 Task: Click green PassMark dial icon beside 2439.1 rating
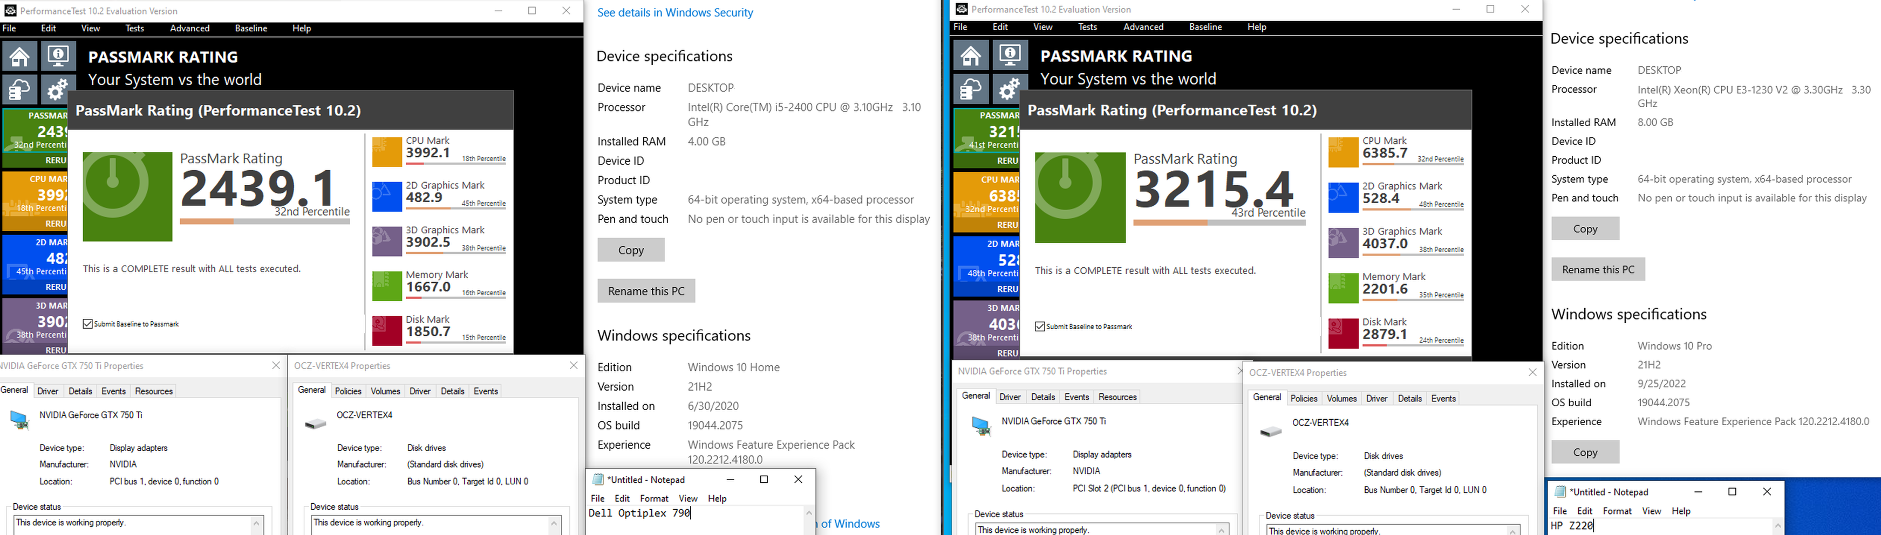pyautogui.click(x=127, y=197)
